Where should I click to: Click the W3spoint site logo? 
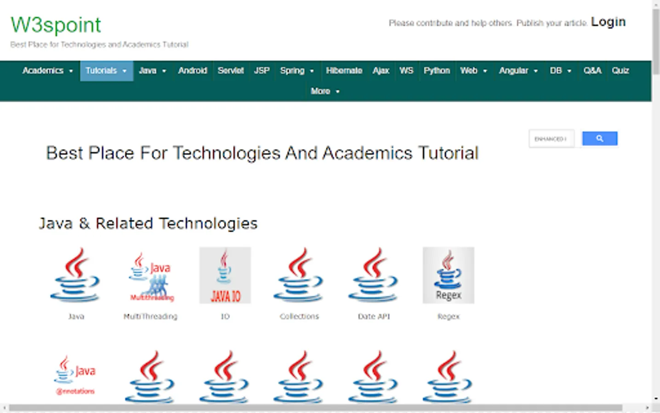[x=56, y=25]
